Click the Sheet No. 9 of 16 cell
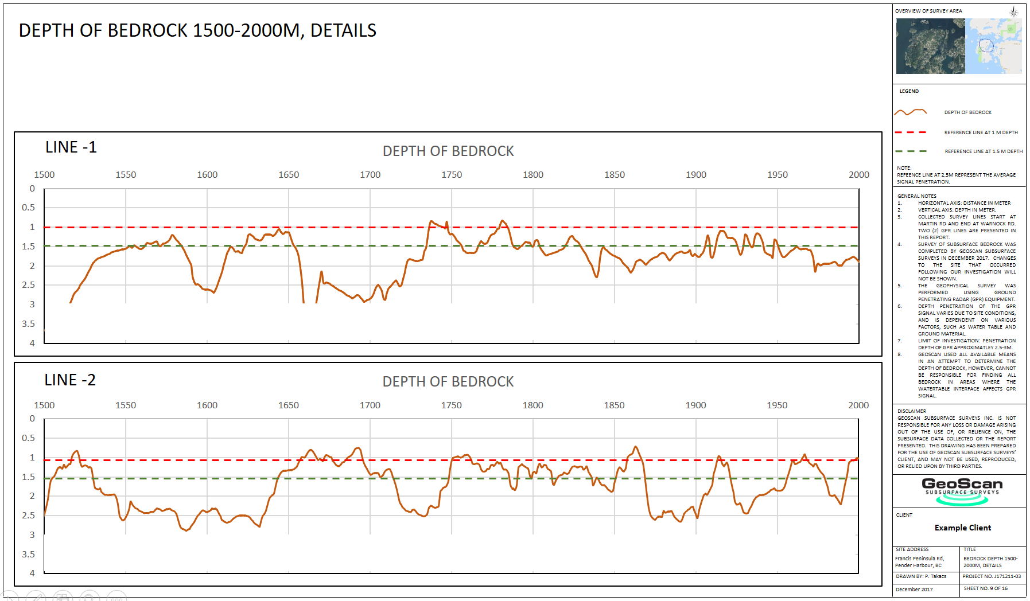The image size is (1030, 601). point(985,588)
